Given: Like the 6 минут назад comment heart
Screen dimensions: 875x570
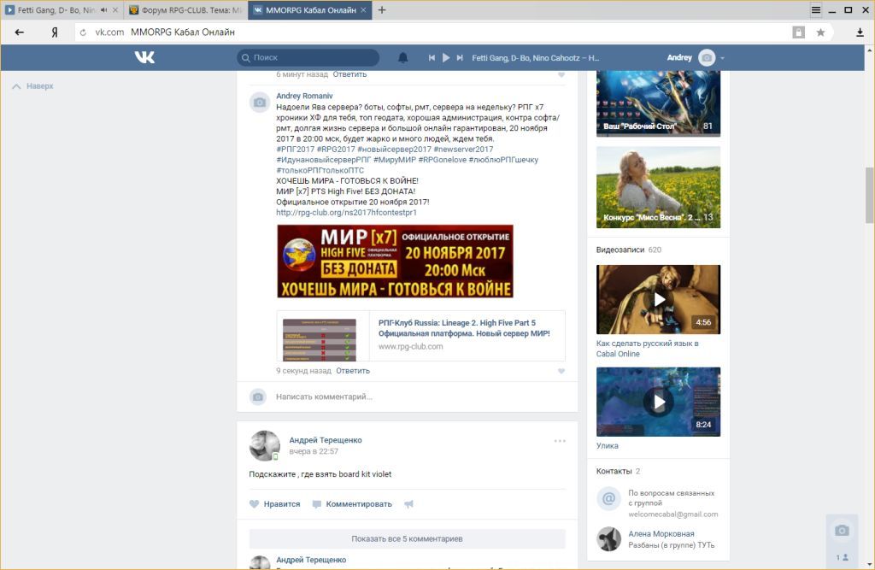Looking at the screenshot, I should pos(561,74).
